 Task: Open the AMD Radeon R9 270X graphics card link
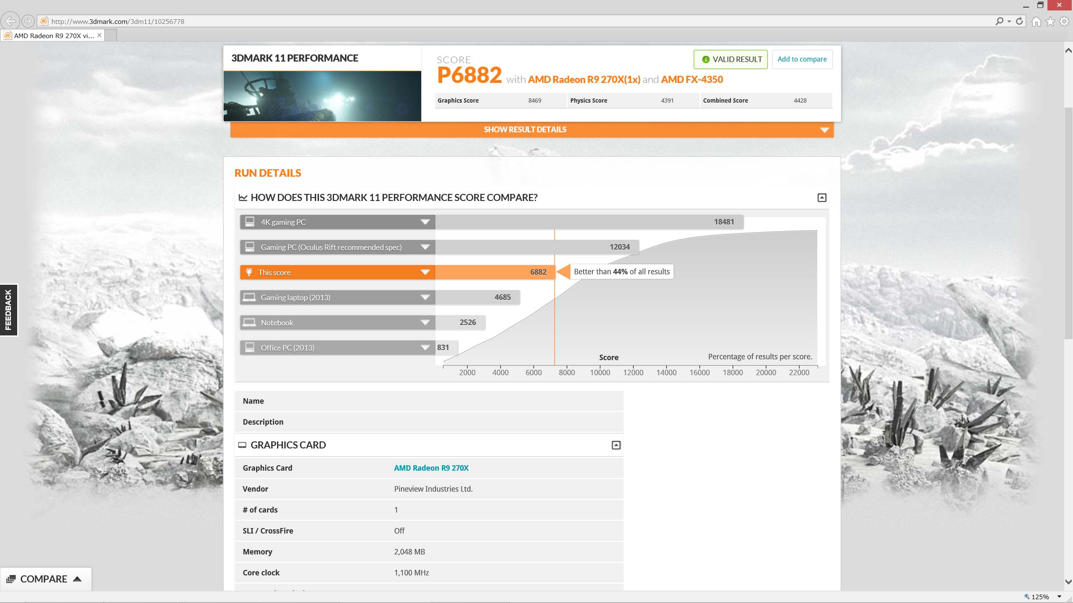pos(431,468)
